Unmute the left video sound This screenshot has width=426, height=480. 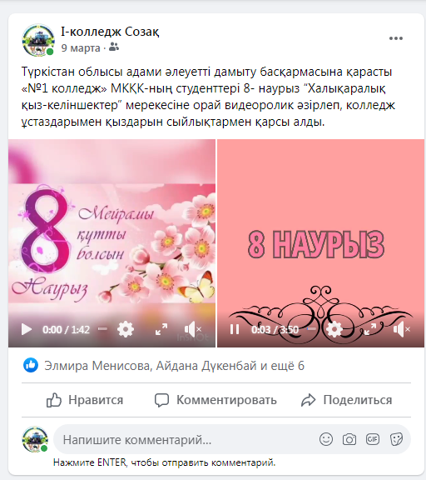(193, 329)
